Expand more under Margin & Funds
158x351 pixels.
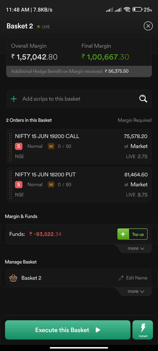pos(136,248)
